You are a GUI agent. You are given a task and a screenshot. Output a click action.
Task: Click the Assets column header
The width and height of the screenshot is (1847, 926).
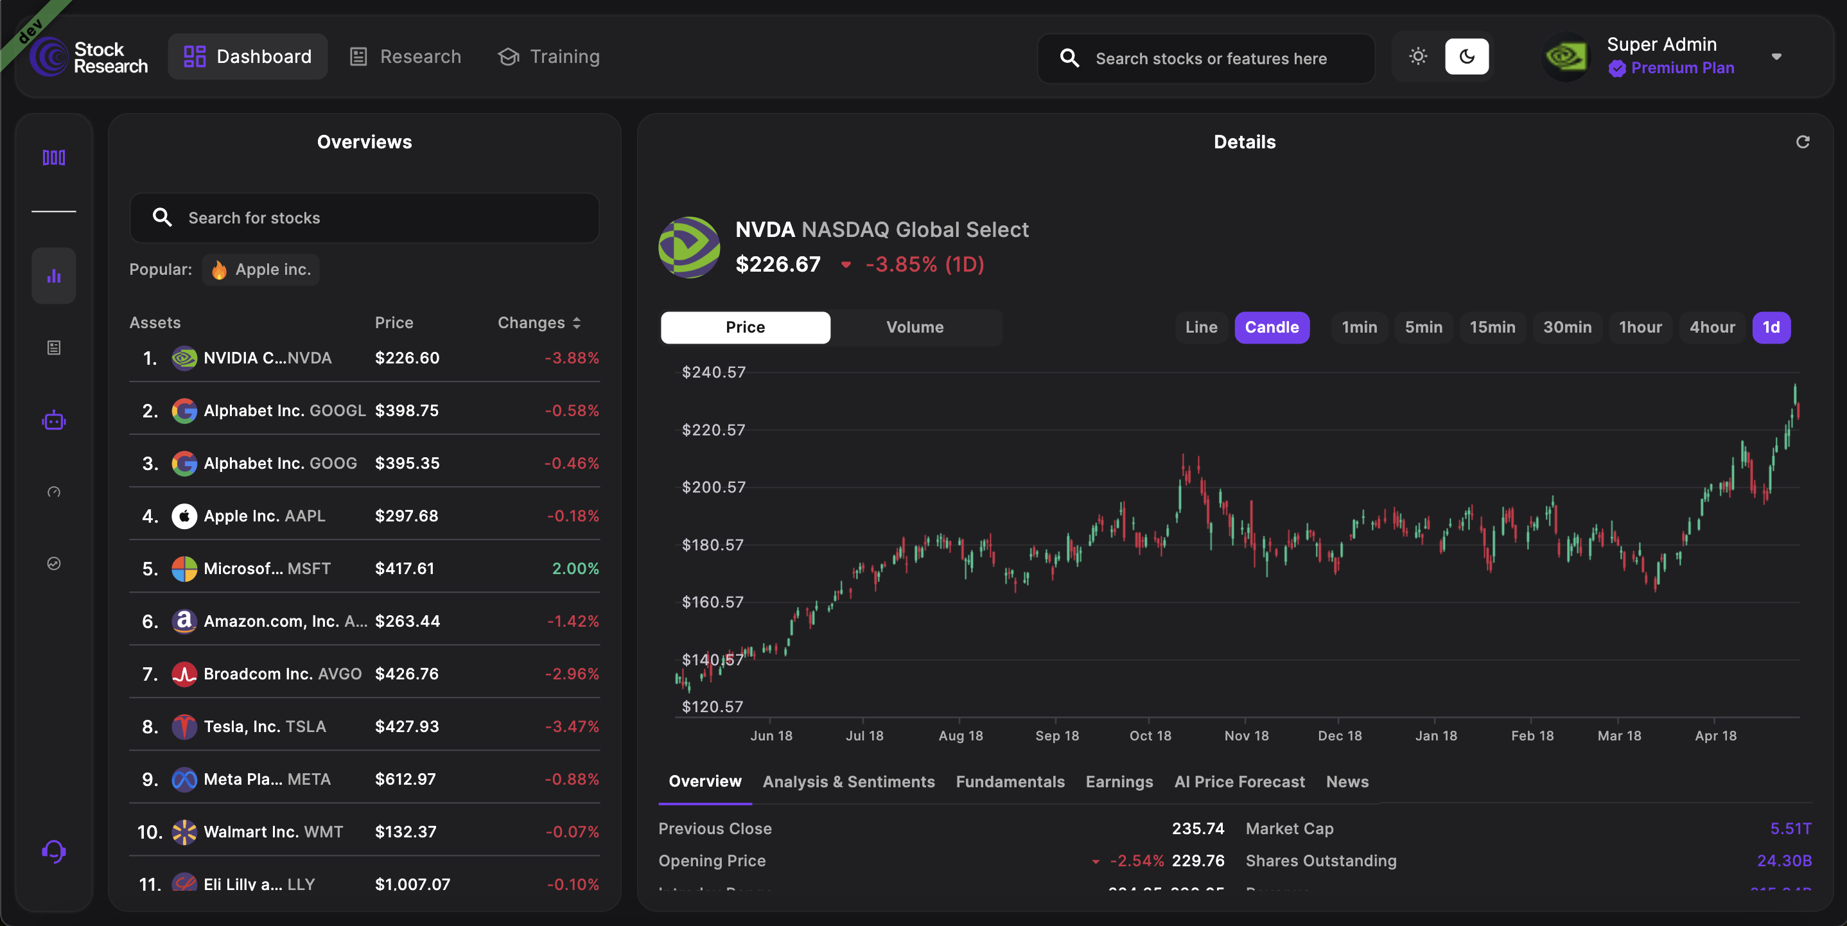coord(155,323)
